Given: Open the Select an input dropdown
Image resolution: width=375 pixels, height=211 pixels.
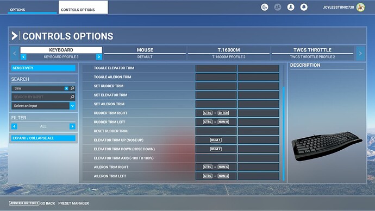Looking at the screenshot, I should point(43,106).
